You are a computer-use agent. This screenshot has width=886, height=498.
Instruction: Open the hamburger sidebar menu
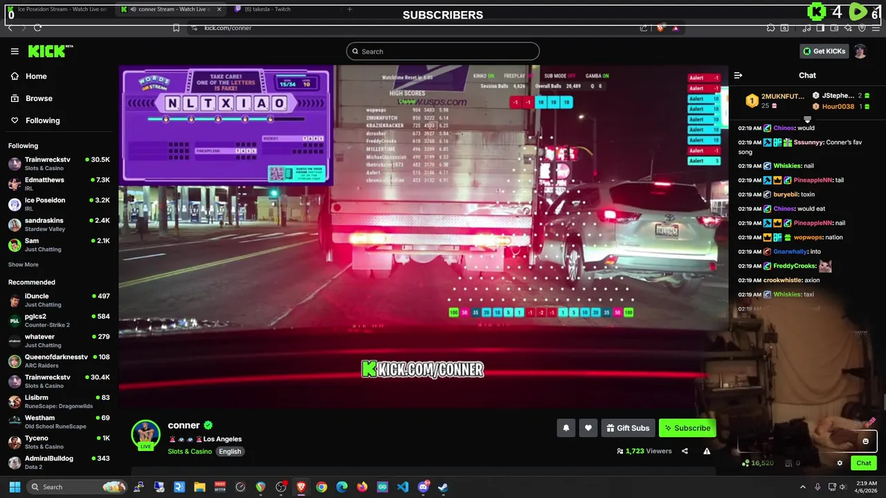(15, 51)
